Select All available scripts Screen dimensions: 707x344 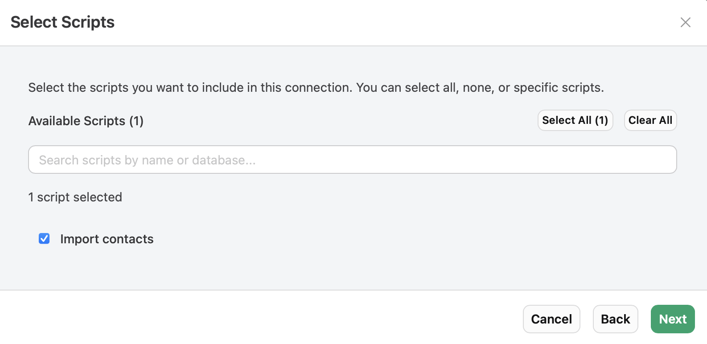pos(575,120)
